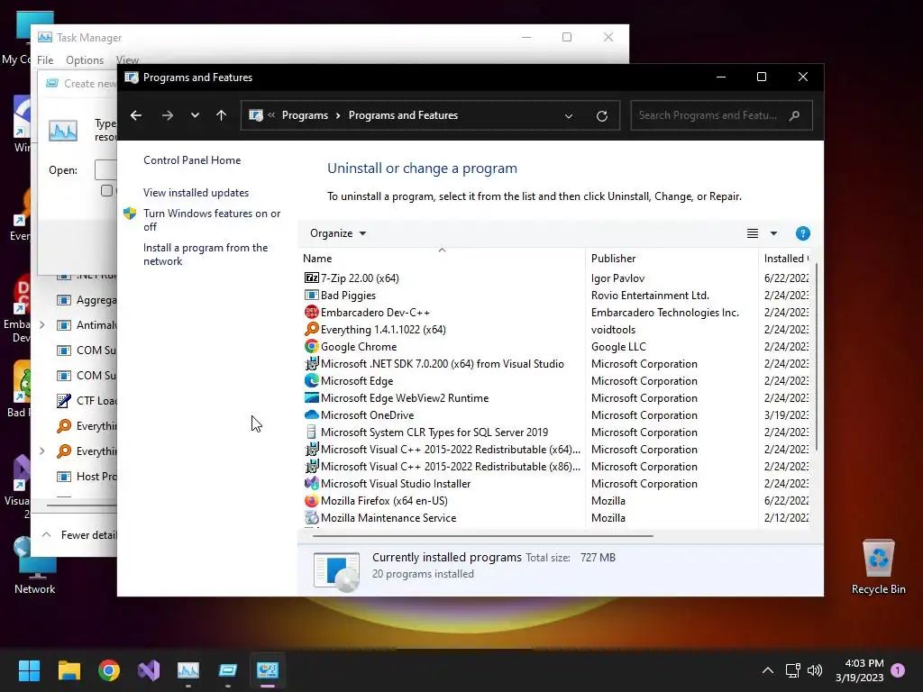The image size is (923, 692).
Task: Sort by the Publisher column header
Action: [672, 259]
